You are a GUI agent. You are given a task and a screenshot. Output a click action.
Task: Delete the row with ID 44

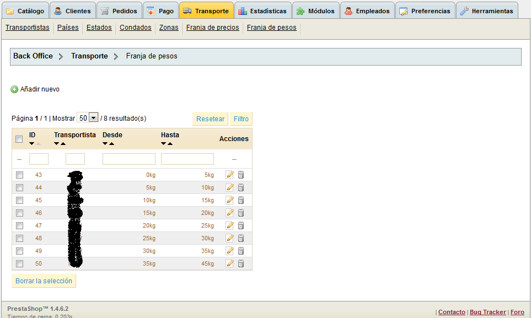(241, 187)
